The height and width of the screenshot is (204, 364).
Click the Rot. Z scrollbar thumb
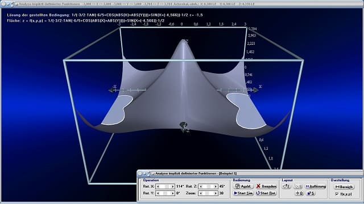[x=209, y=186]
